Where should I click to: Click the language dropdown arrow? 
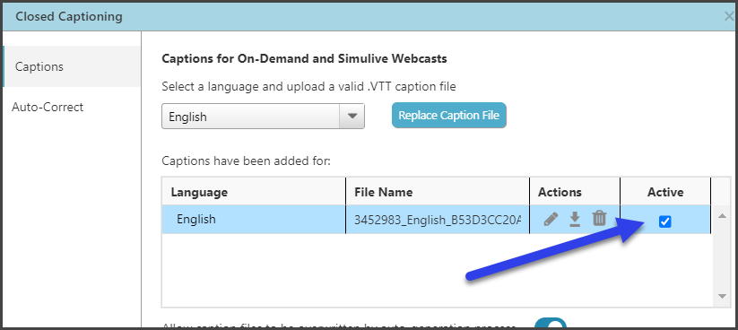352,117
